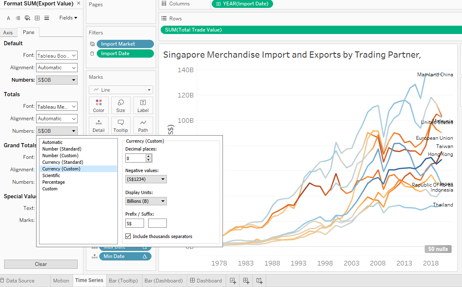The height and width of the screenshot is (287, 462).
Task: Open the Font formatting icon
Action: 8,18
